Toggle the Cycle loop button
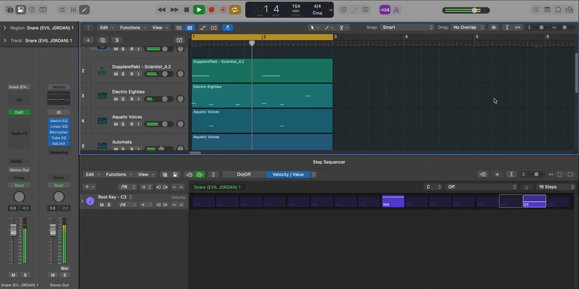579x289 pixels. 235,10
